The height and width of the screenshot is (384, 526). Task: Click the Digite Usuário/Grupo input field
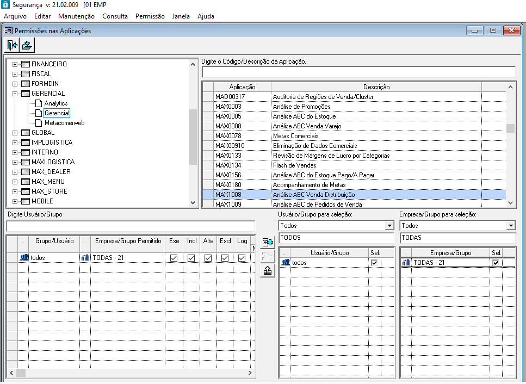[x=131, y=226]
